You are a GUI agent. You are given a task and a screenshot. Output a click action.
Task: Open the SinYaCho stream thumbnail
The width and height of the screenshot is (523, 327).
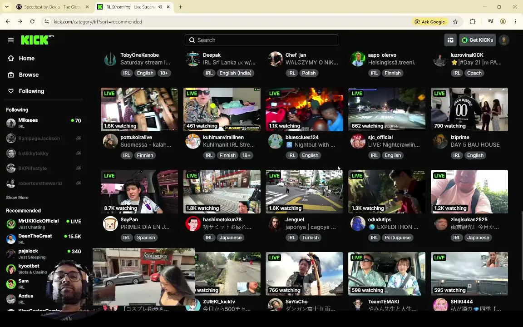304,273
